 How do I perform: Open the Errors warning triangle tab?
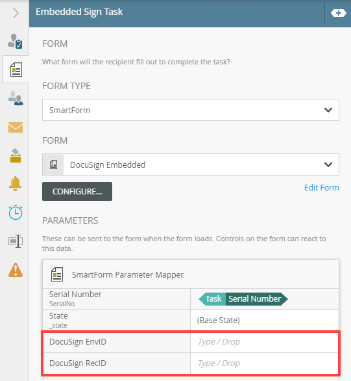[x=16, y=270]
